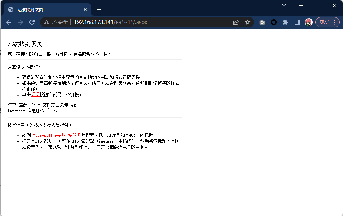Close the 无法找到该页 tab
Screen dimensions: 343x216
tap(86, 9)
